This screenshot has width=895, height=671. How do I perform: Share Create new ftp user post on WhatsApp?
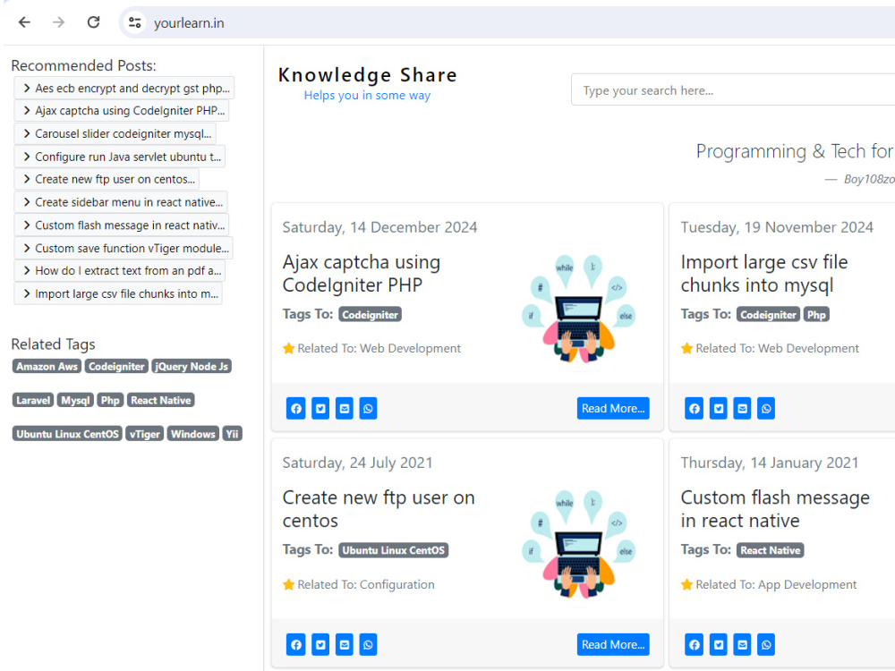[x=368, y=645]
